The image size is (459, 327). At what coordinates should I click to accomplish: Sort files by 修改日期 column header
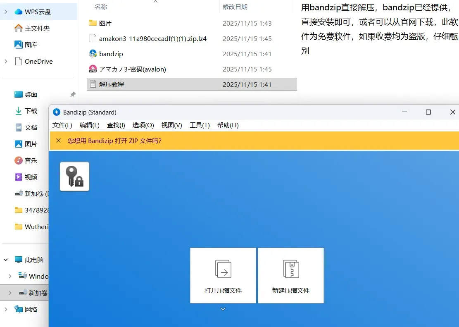coord(235,7)
